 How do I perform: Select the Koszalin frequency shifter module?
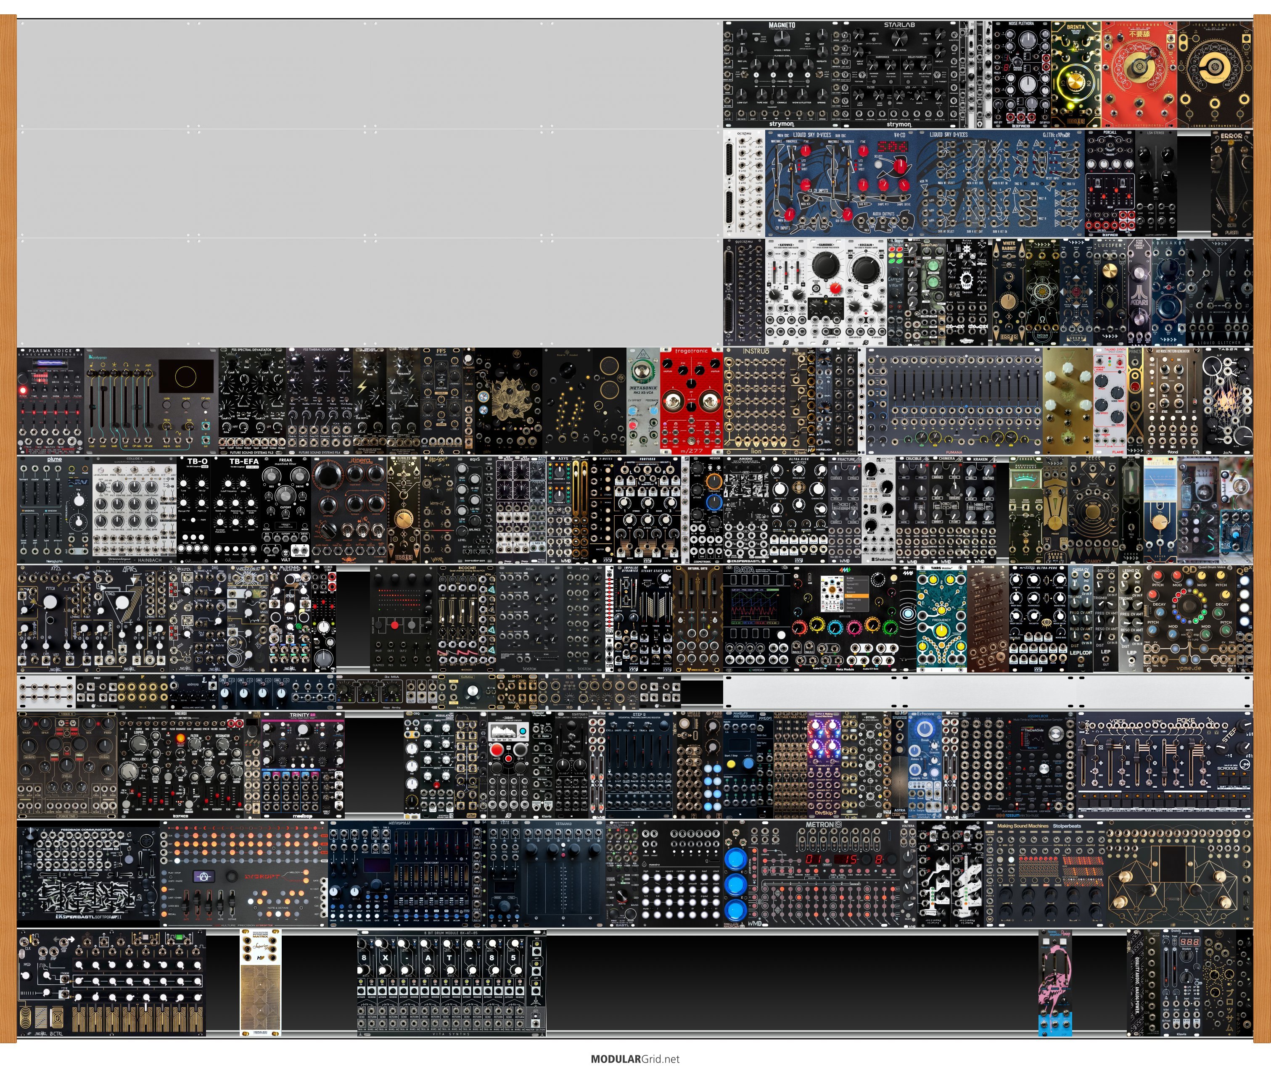867,293
